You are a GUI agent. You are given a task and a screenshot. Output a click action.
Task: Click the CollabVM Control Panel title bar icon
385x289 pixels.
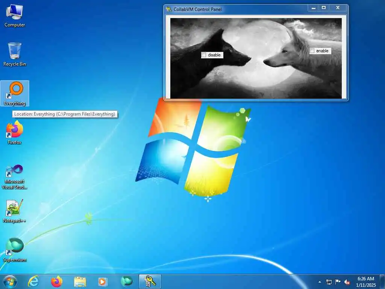coord(169,9)
